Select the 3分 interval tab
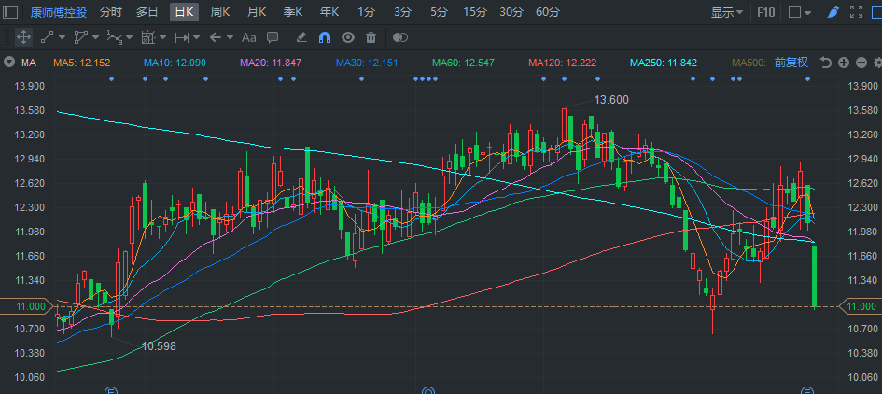 click(402, 12)
